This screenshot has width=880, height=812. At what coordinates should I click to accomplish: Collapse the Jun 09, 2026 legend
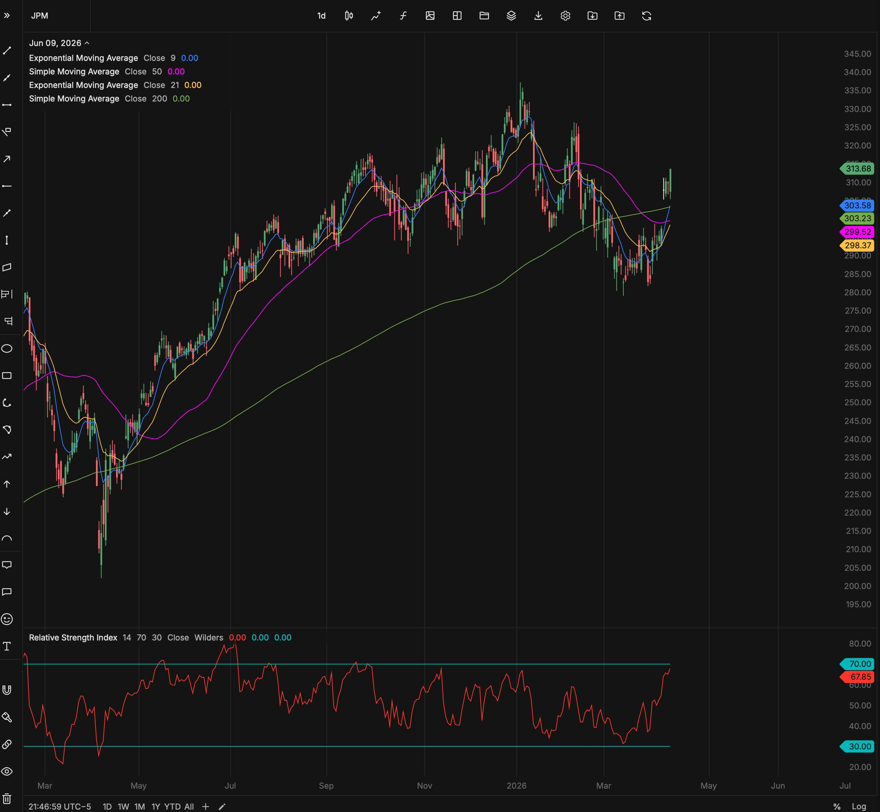[87, 43]
